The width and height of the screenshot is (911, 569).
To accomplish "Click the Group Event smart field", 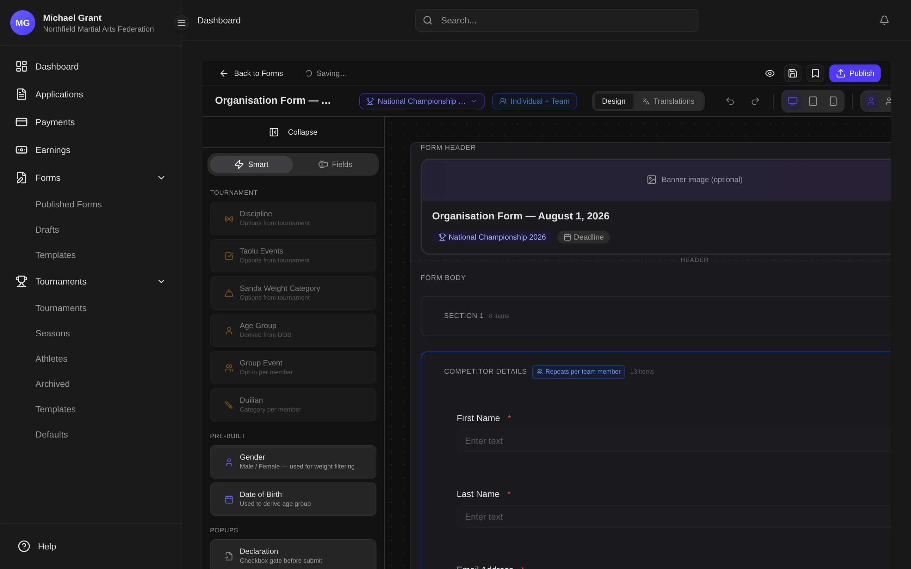I will pos(293,368).
